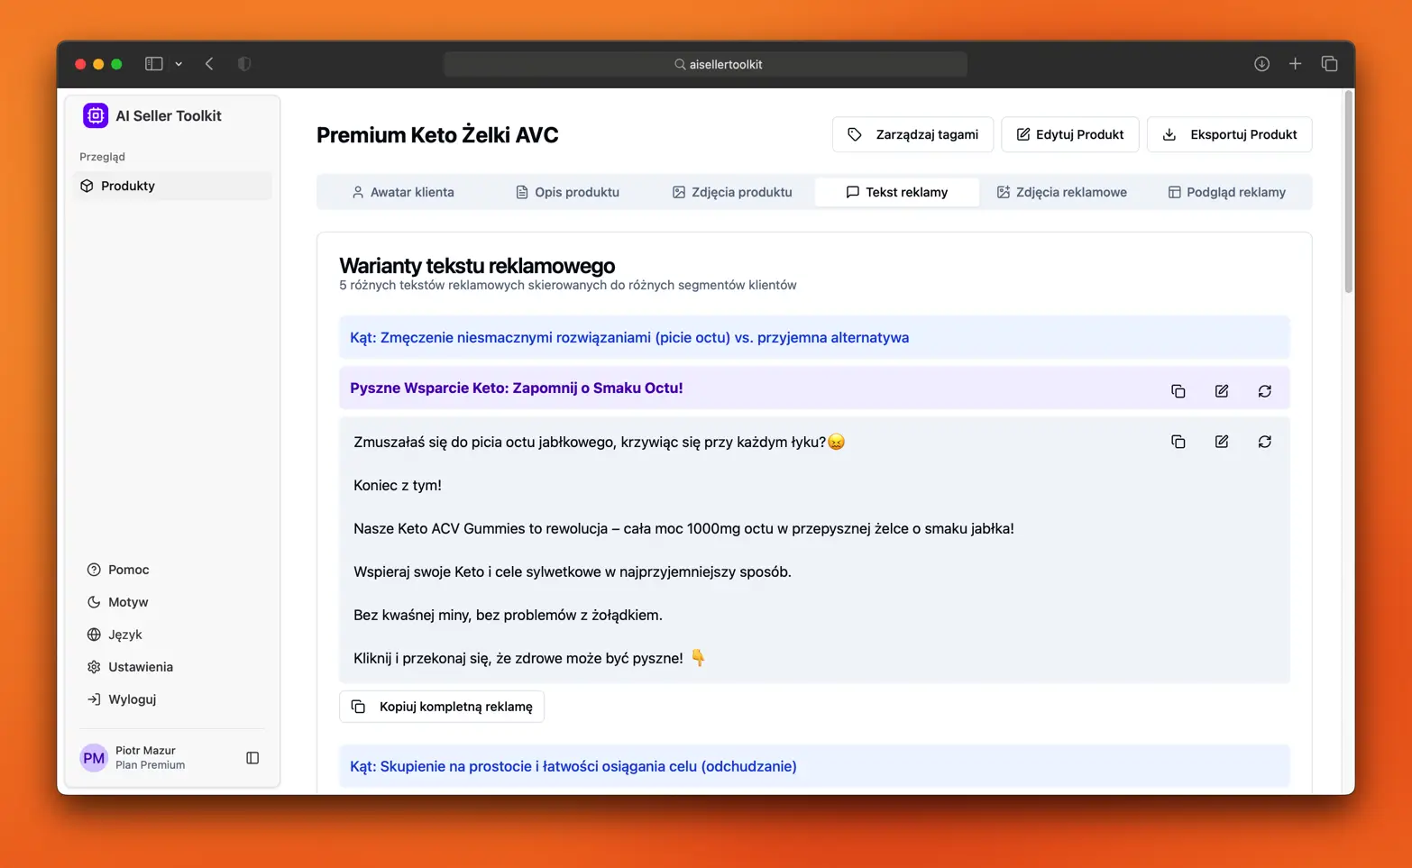Open the Zdjęcia reklamowe tab

tap(1061, 192)
